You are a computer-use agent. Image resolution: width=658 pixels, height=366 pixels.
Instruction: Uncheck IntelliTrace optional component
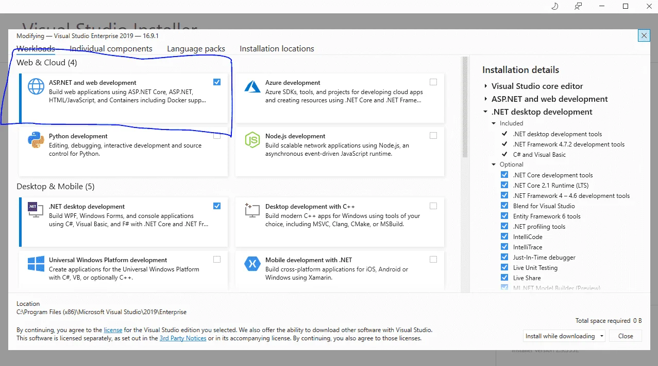[504, 247]
